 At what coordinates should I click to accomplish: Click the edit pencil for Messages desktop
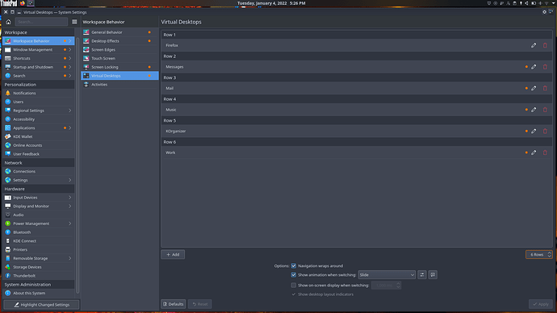point(534,67)
